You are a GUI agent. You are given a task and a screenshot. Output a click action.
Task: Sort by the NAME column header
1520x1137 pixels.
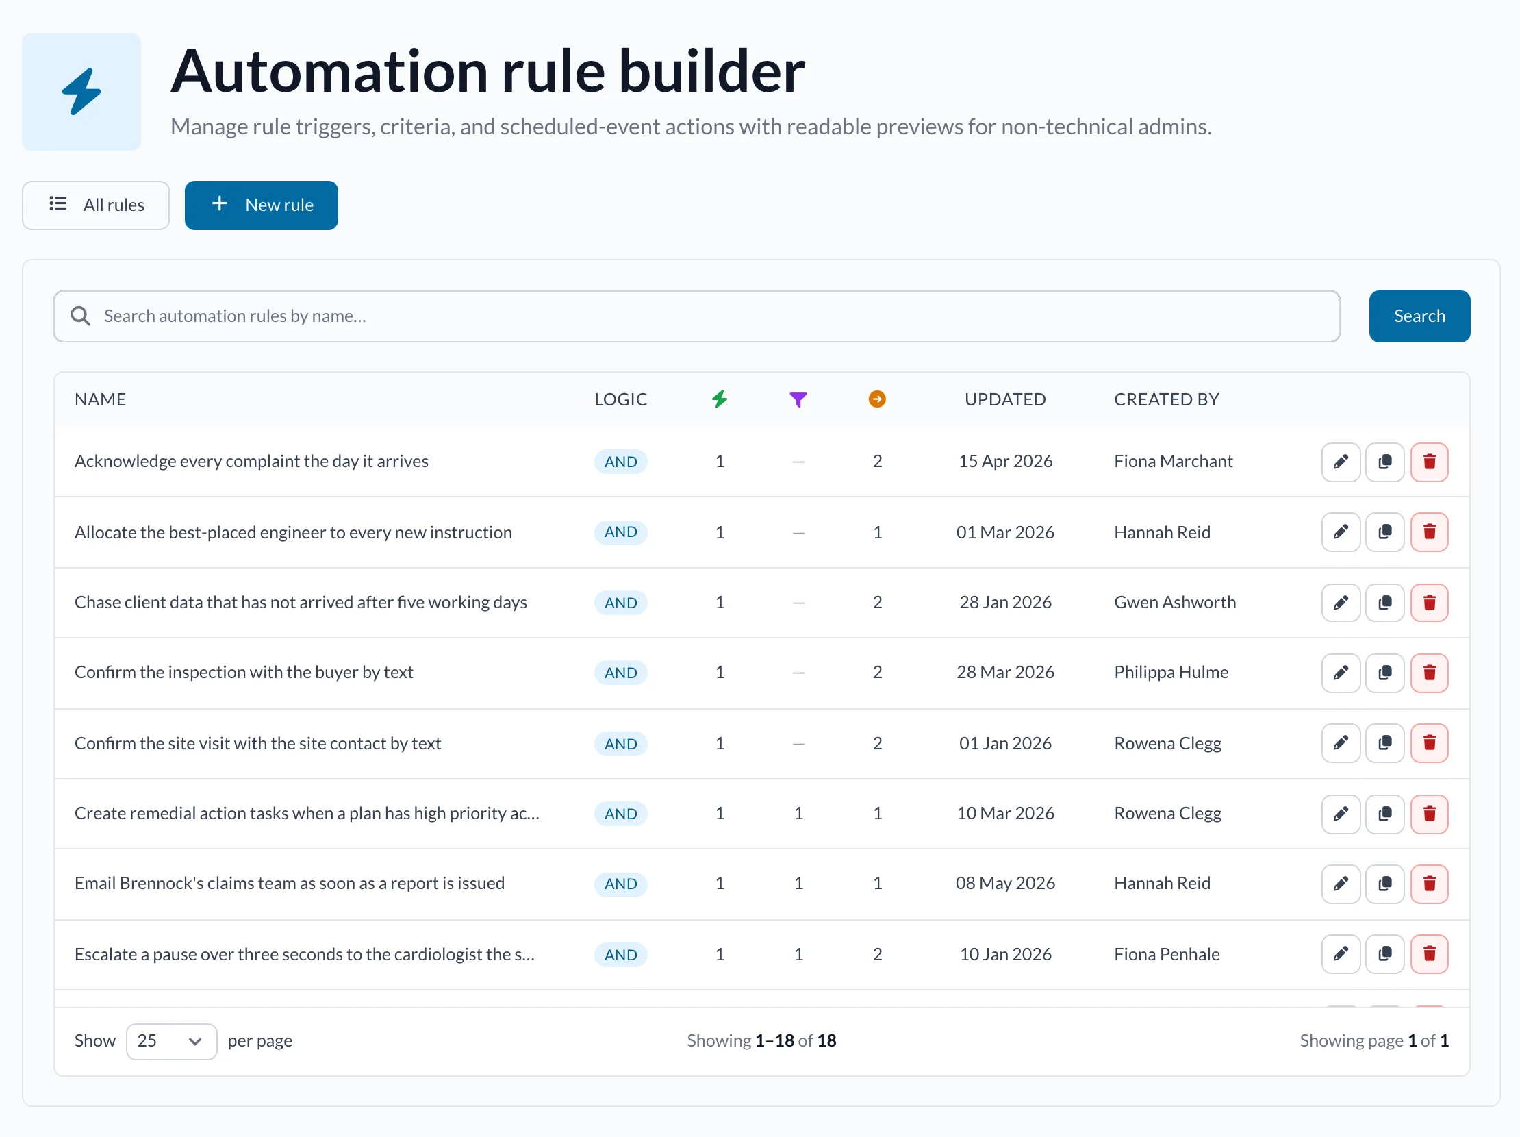point(101,399)
